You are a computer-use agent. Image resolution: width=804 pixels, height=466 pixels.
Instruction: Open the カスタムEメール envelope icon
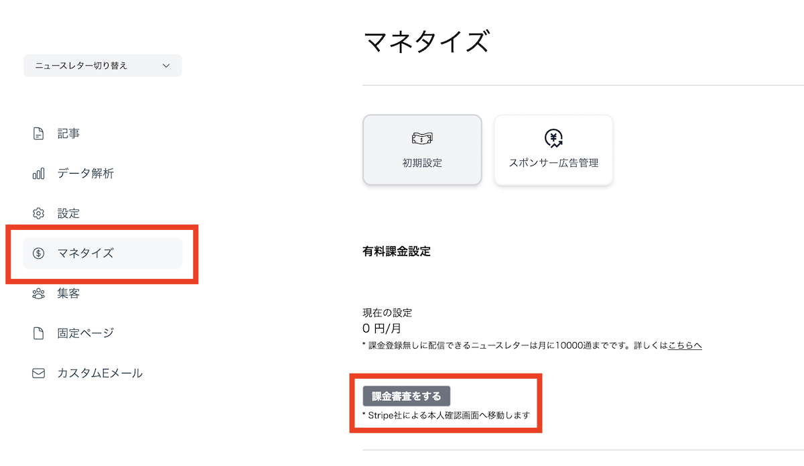39,373
